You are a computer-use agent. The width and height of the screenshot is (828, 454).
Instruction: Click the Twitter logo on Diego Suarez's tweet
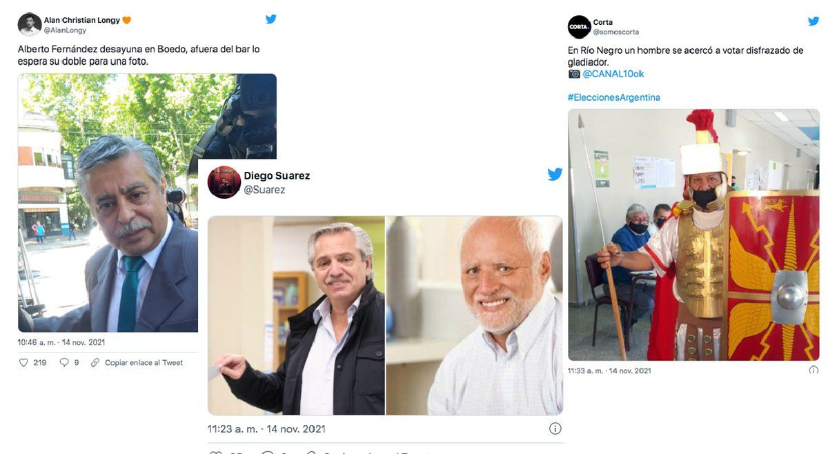[555, 174]
